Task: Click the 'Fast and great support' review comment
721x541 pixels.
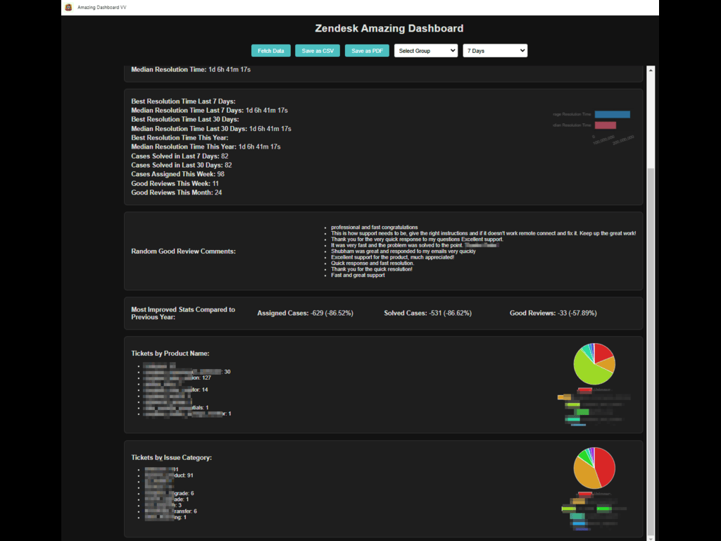Action: [358, 275]
